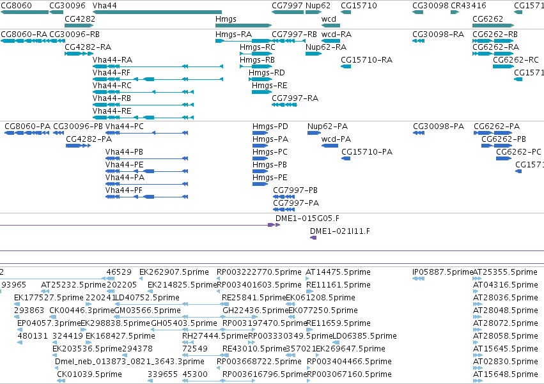Select protein CG7997-PB
This screenshot has height=384, width=544.
pos(295,190)
